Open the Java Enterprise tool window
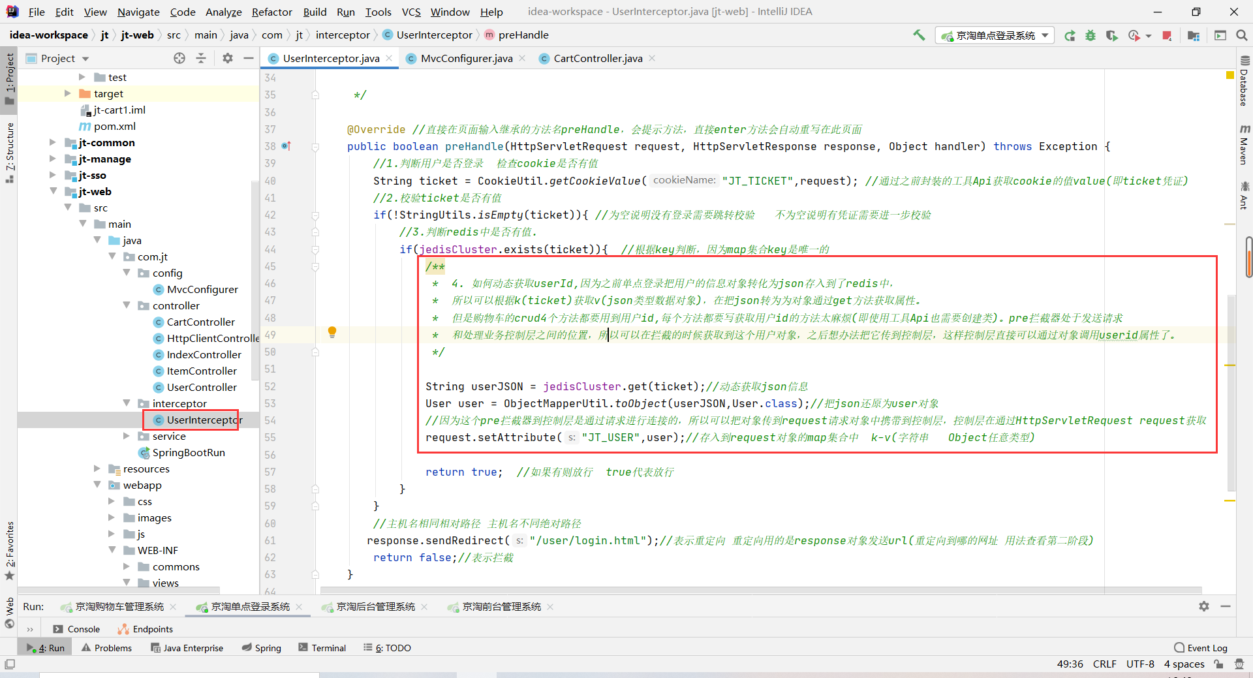Viewport: 1253px width, 678px height. pos(187,648)
